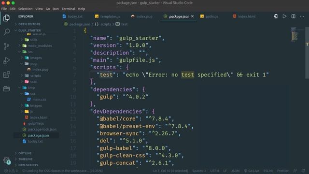Open index.pug in the explorer tree
The width and height of the screenshot is (309, 174).
click(40, 70)
